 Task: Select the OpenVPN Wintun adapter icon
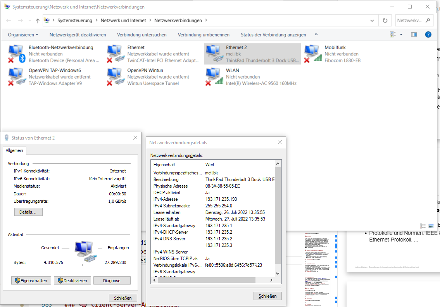pyautogui.click(x=116, y=77)
